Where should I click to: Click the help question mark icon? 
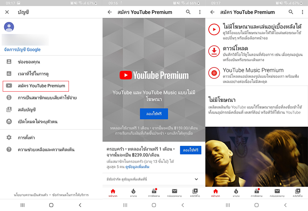[9, 149]
